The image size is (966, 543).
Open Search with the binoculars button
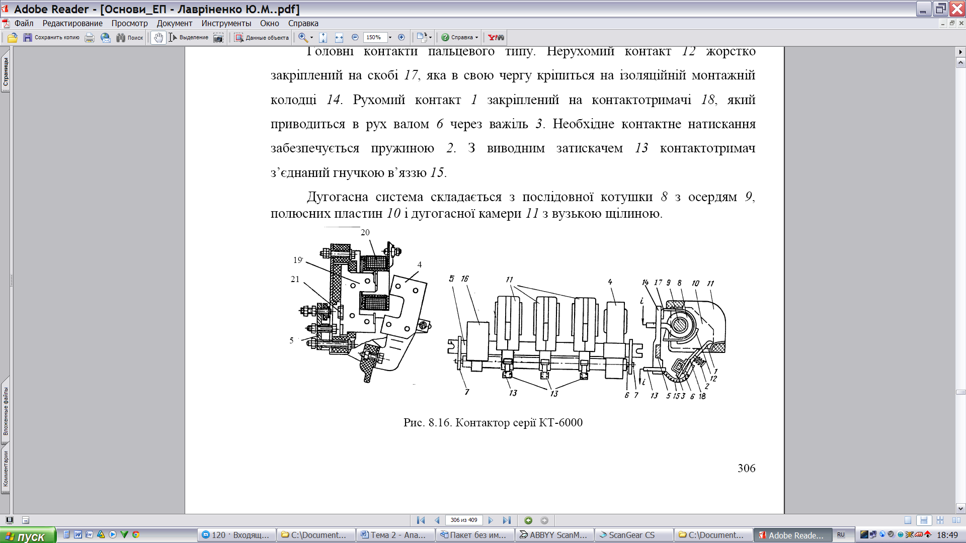point(130,38)
